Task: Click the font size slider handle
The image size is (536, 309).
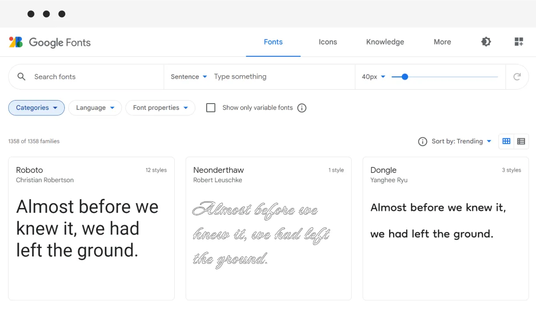Action: click(405, 76)
